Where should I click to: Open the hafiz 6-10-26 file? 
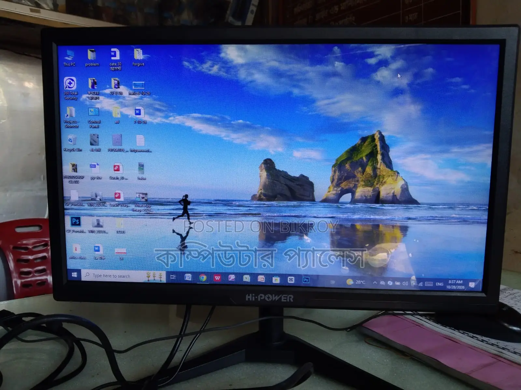pyautogui.click(x=139, y=88)
